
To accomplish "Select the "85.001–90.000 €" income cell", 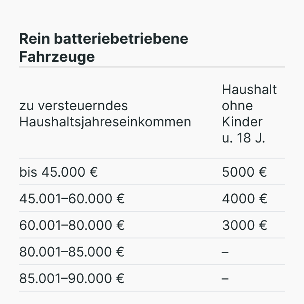I will click(72, 278).
